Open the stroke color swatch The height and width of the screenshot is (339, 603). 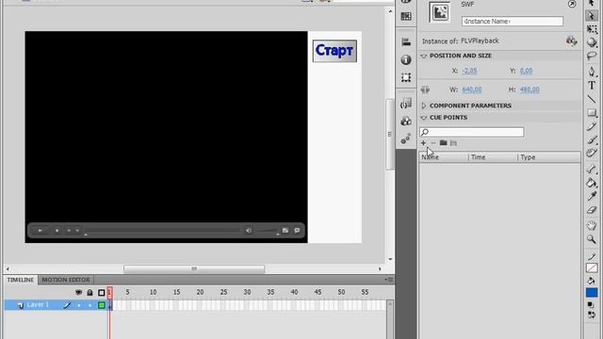coord(592,267)
